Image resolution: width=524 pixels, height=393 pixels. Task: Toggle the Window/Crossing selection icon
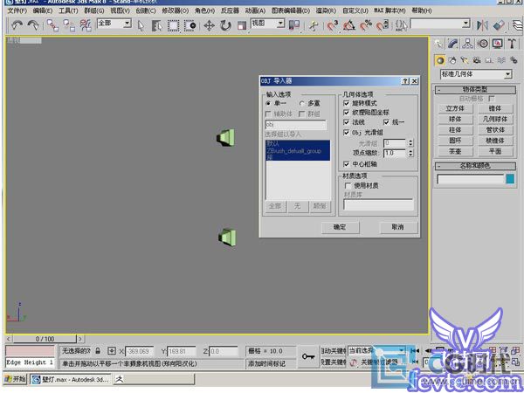(x=190, y=25)
